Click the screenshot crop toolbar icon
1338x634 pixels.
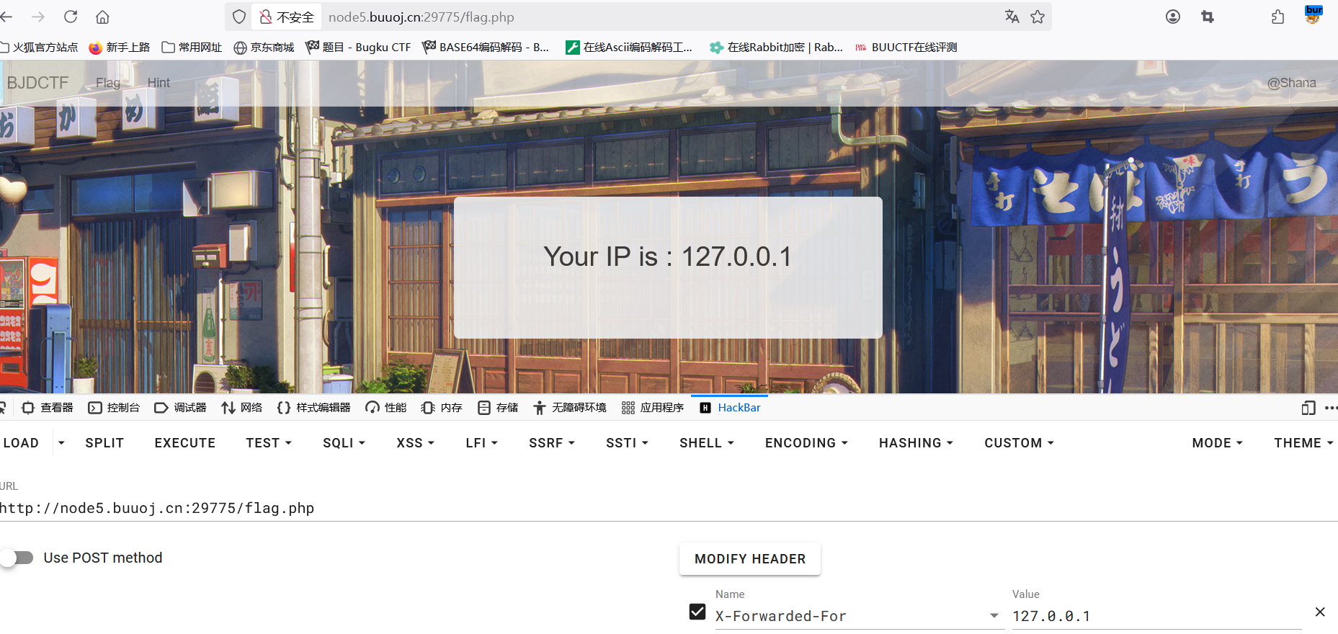(x=1208, y=17)
